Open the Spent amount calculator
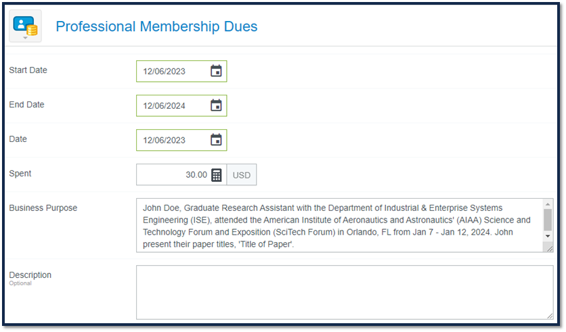Screen dimensions: 566x332 click(x=216, y=175)
